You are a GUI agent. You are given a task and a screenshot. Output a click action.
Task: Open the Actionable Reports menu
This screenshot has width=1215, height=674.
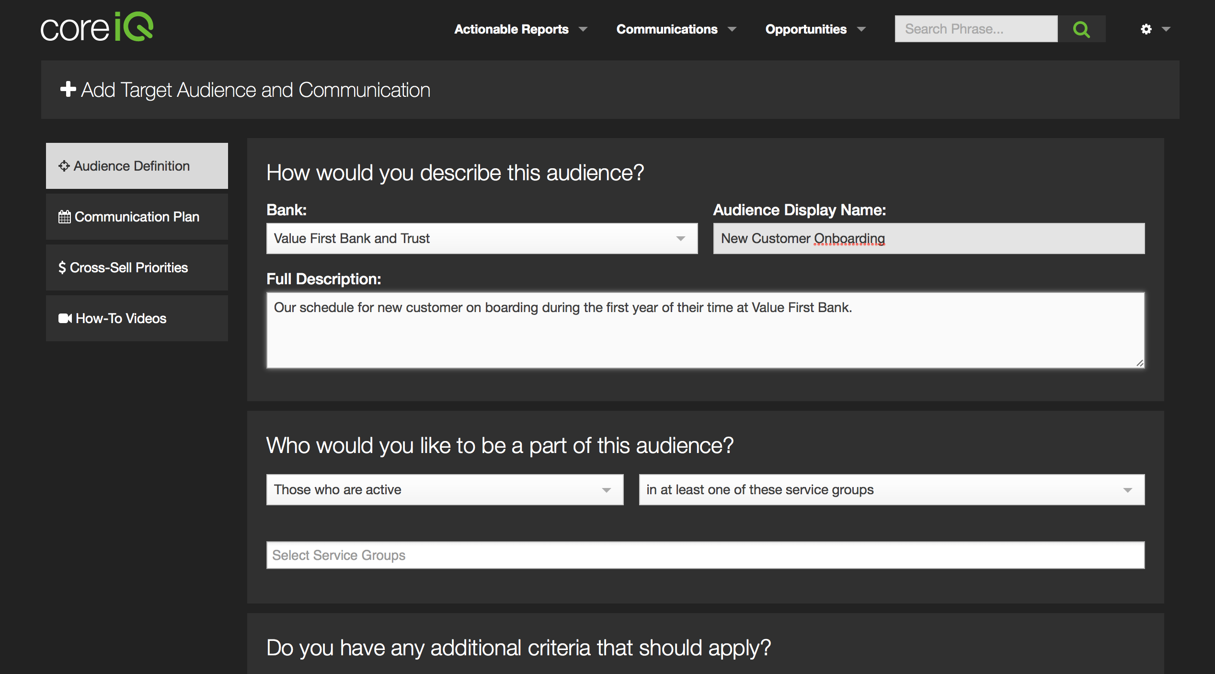point(520,29)
